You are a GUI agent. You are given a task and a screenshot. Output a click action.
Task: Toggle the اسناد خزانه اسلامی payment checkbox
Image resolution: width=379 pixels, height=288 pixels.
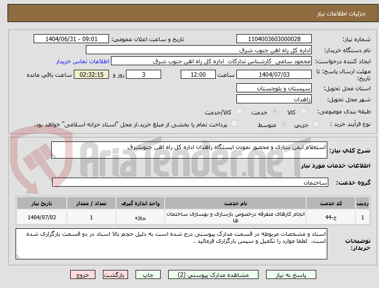point(234,123)
